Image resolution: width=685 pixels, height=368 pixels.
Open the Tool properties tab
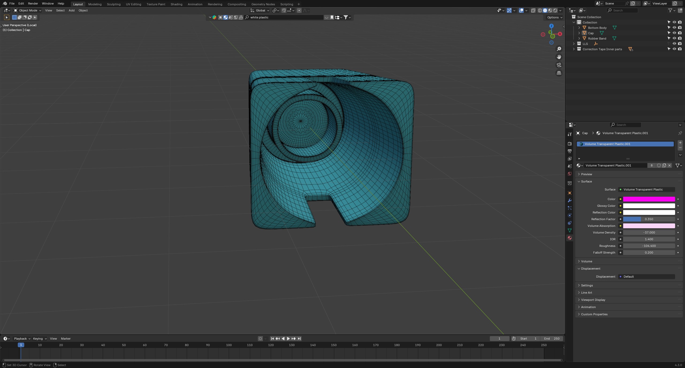[x=569, y=134]
